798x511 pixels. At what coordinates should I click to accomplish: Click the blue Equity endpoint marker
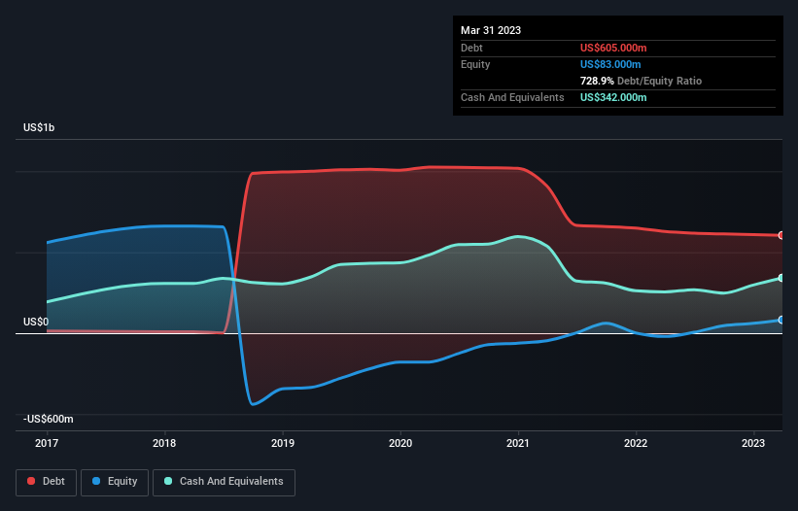point(781,320)
